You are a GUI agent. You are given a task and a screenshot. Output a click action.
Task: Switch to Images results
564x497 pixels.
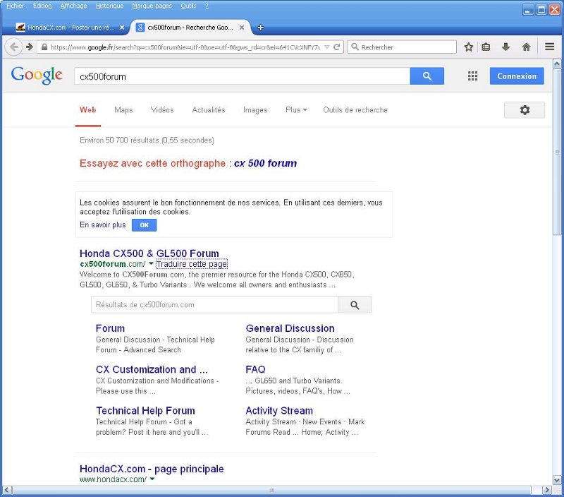tap(255, 110)
